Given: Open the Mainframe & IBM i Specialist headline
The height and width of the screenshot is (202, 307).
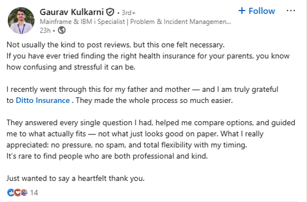Looking at the screenshot, I should [x=135, y=22].
